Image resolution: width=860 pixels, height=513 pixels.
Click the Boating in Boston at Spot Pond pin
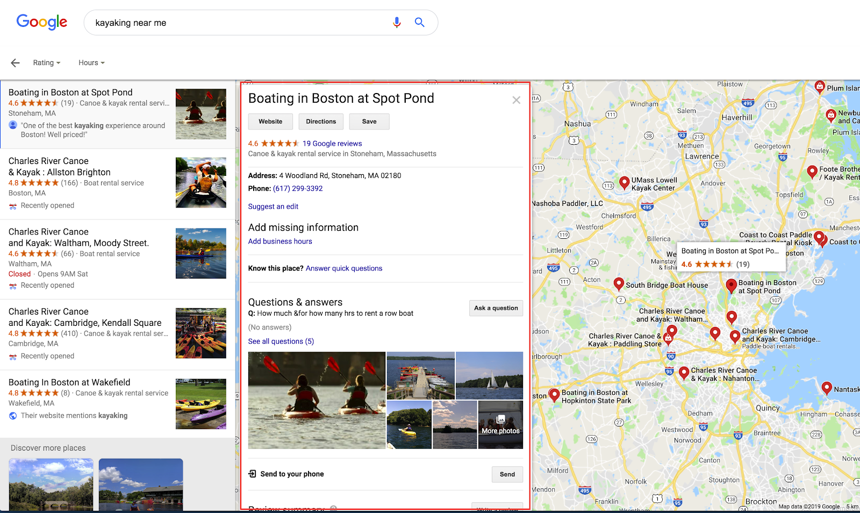[x=731, y=286]
